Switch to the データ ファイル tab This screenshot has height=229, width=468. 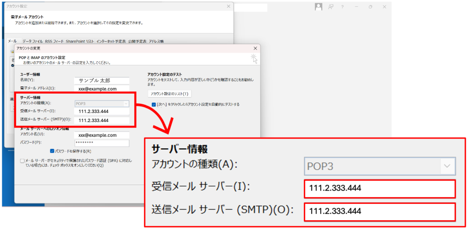tap(32, 41)
